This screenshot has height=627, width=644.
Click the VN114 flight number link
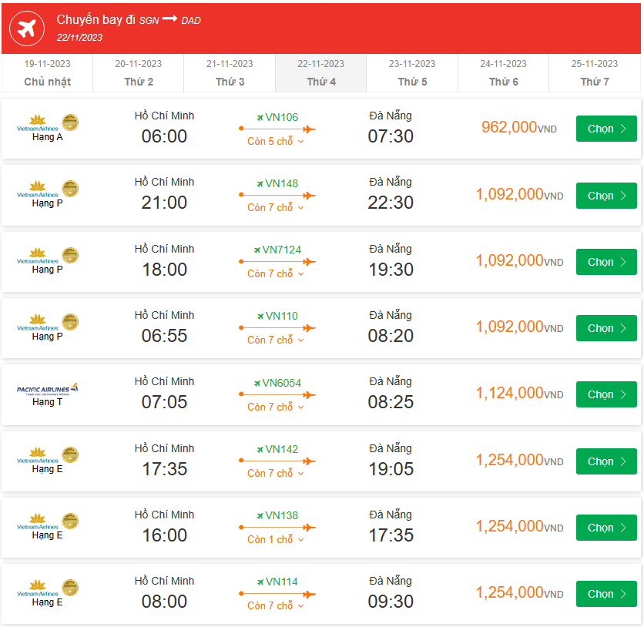281,582
